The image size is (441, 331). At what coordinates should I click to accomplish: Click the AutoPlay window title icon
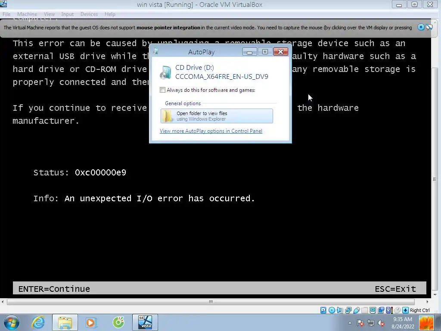[156, 52]
